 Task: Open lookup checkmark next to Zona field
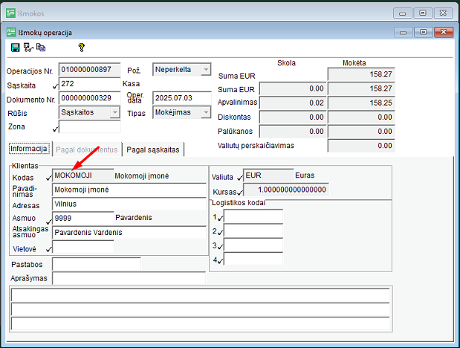55,129
